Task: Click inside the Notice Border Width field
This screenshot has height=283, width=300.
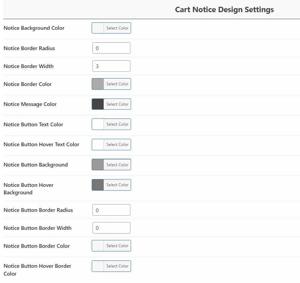Action: pyautogui.click(x=111, y=66)
